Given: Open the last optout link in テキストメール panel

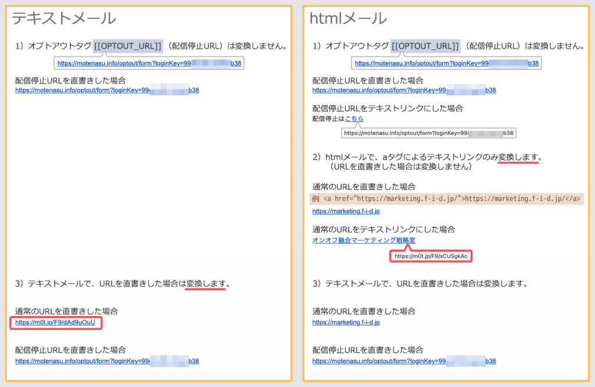Looking at the screenshot, I should click(x=107, y=361).
